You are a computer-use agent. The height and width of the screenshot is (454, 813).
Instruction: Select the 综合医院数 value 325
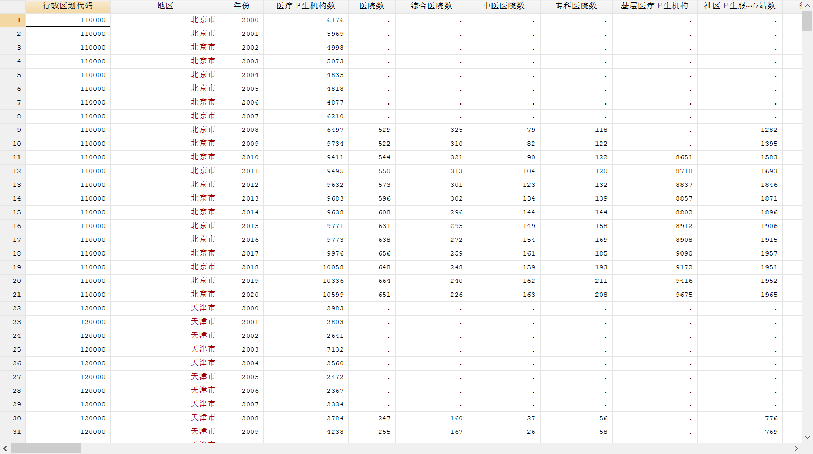pyautogui.click(x=432, y=130)
